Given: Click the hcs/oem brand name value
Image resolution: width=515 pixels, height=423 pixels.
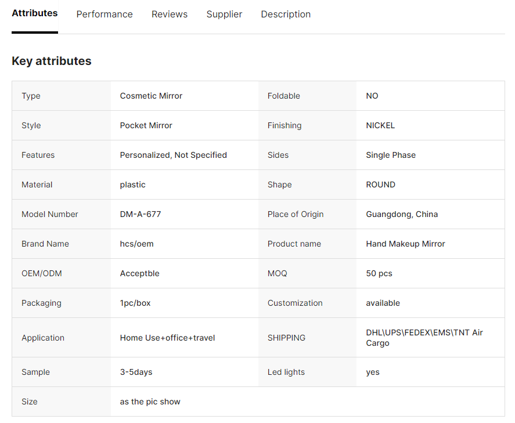Looking at the screenshot, I should [x=136, y=244].
